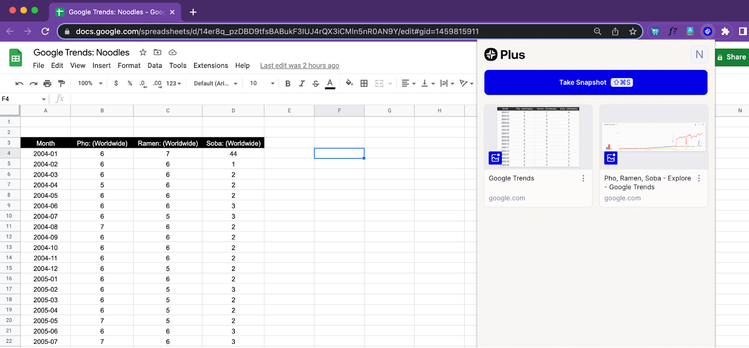Open the Extensions menu

click(x=211, y=65)
